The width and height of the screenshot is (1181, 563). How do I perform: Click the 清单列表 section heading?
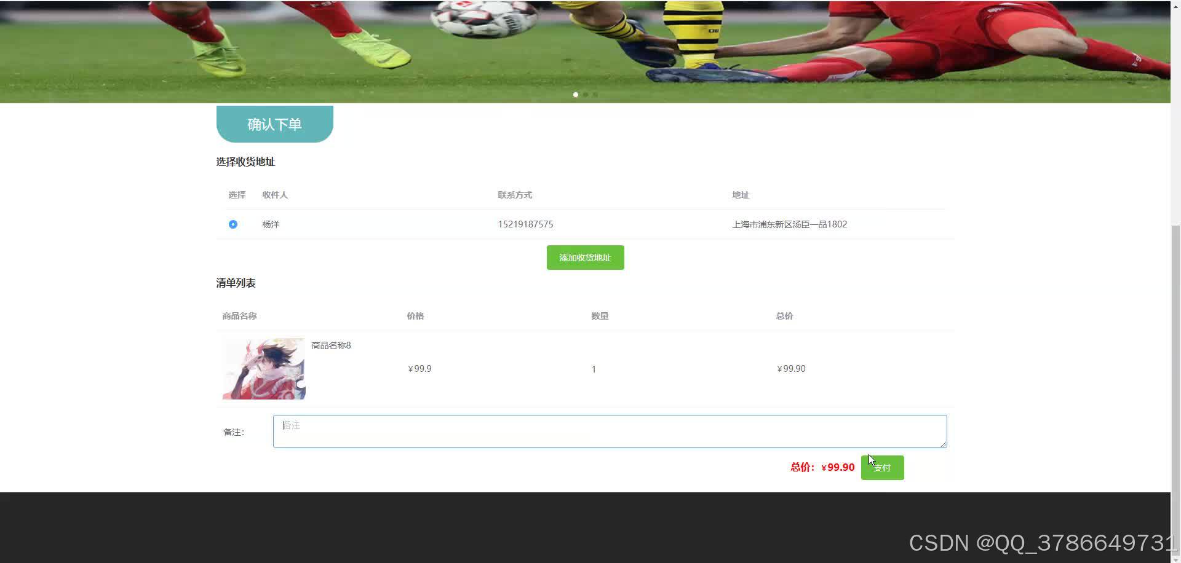236,283
